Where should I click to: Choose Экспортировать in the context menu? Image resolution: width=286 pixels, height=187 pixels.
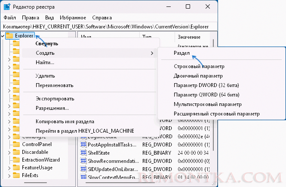coord(89,99)
